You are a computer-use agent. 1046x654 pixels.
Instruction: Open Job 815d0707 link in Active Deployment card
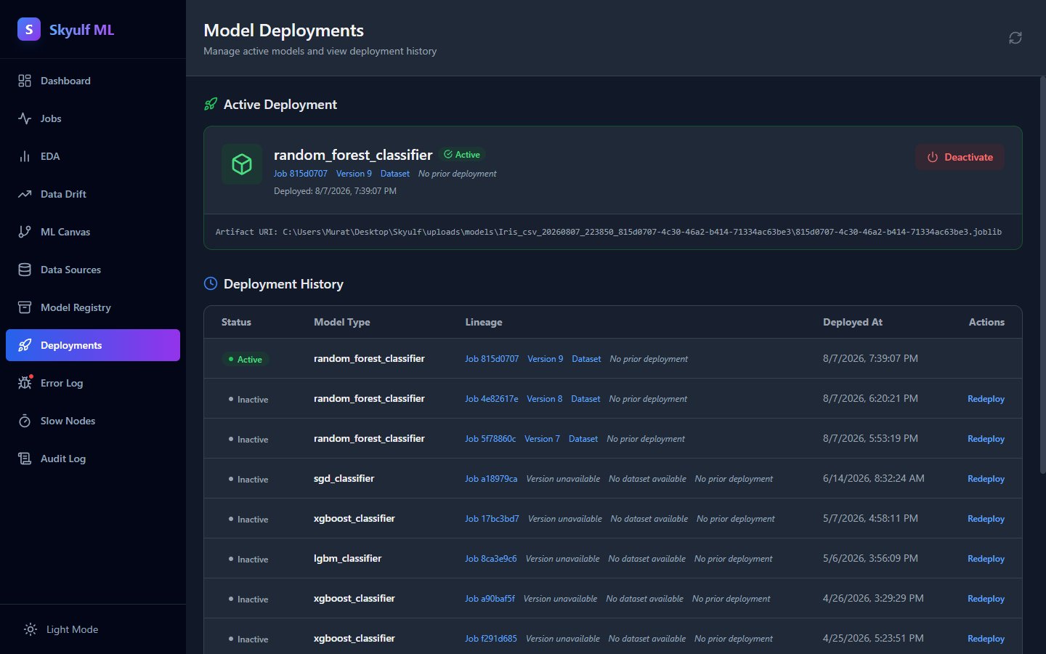[301, 174]
